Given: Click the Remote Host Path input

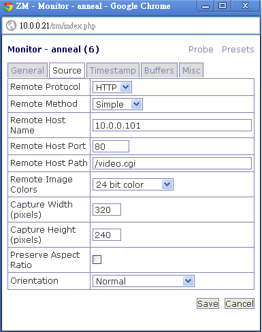Looking at the screenshot, I should click(172, 163).
